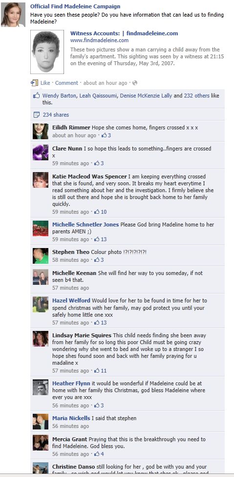
Task: Open Official Find Madeleine Campaign page name
Action: (x=75, y=6)
